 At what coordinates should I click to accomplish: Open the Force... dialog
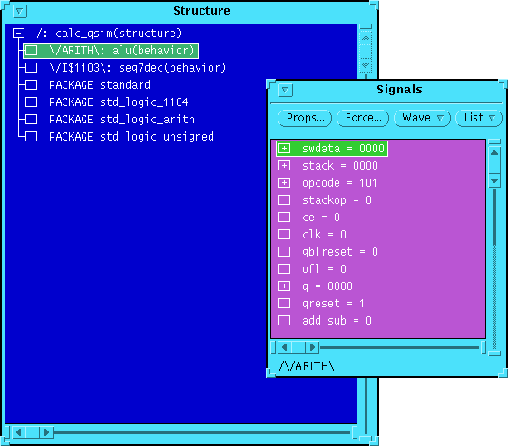[363, 118]
